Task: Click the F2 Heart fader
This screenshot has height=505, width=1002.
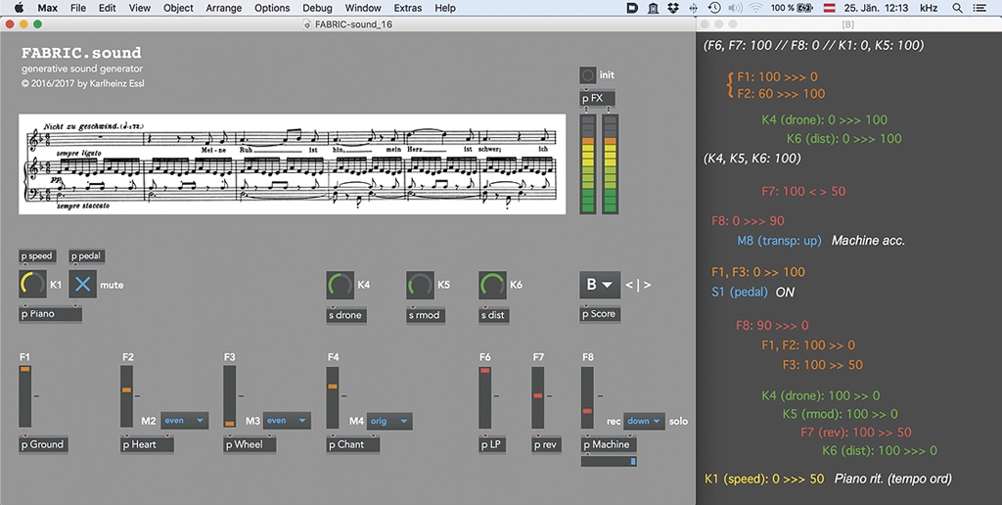Action: click(126, 396)
